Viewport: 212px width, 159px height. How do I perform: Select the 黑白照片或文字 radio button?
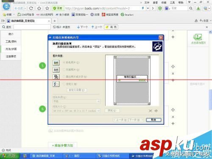click(x=64, y=77)
